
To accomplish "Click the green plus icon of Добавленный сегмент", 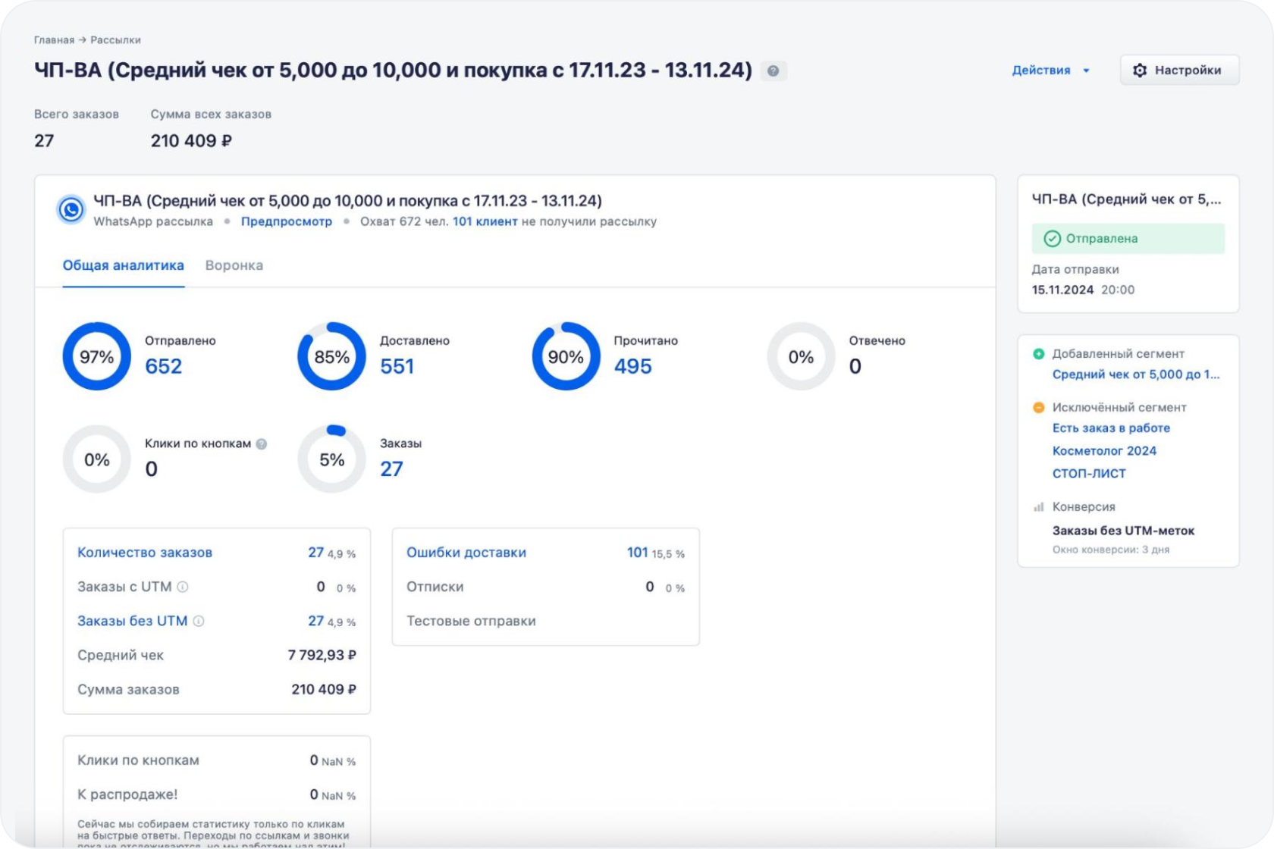I will pos(1039,352).
